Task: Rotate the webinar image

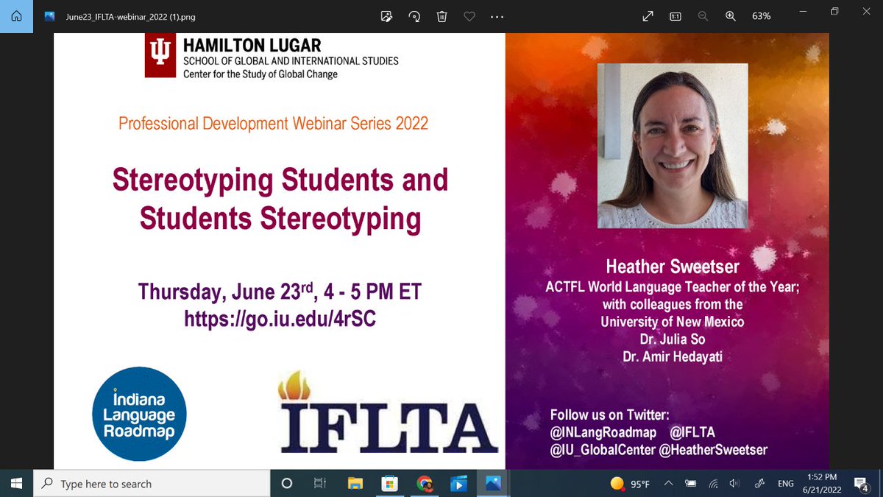Action: (414, 15)
